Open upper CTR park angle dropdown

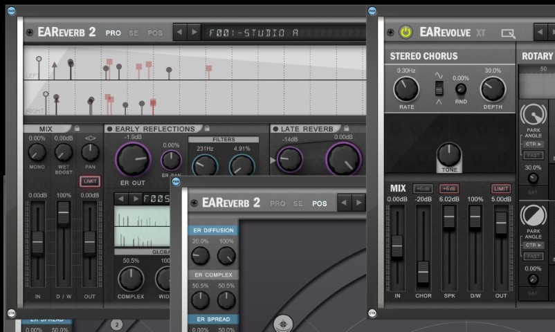534,144
